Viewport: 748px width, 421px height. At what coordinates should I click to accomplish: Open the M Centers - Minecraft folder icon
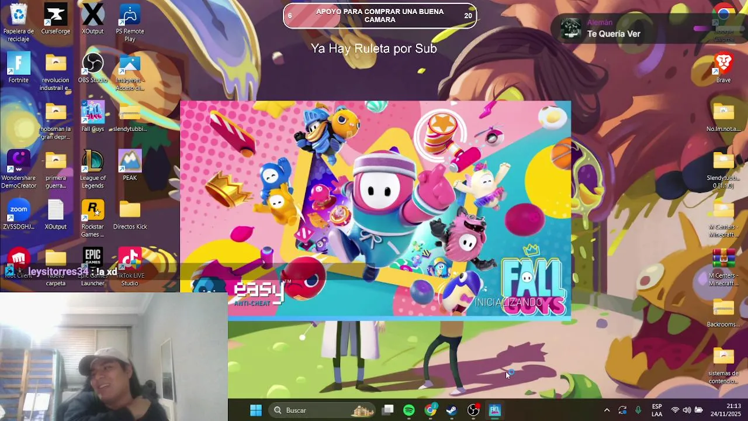(x=723, y=219)
